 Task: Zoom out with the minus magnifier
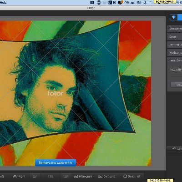[x=35, y=177]
